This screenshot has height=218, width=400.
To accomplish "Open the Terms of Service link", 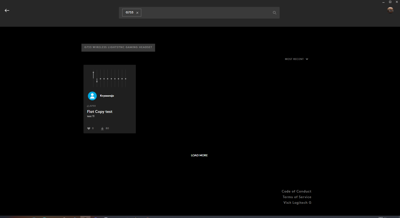I will coord(297,197).
